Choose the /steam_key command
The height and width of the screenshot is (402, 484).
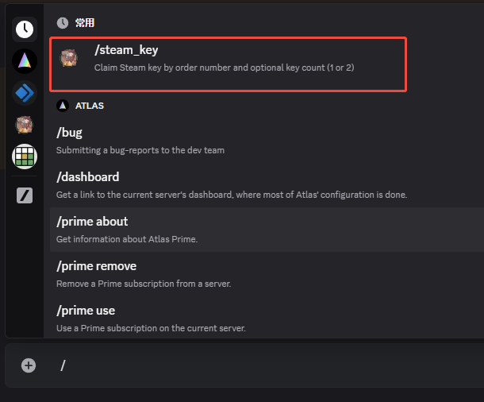[x=228, y=64]
